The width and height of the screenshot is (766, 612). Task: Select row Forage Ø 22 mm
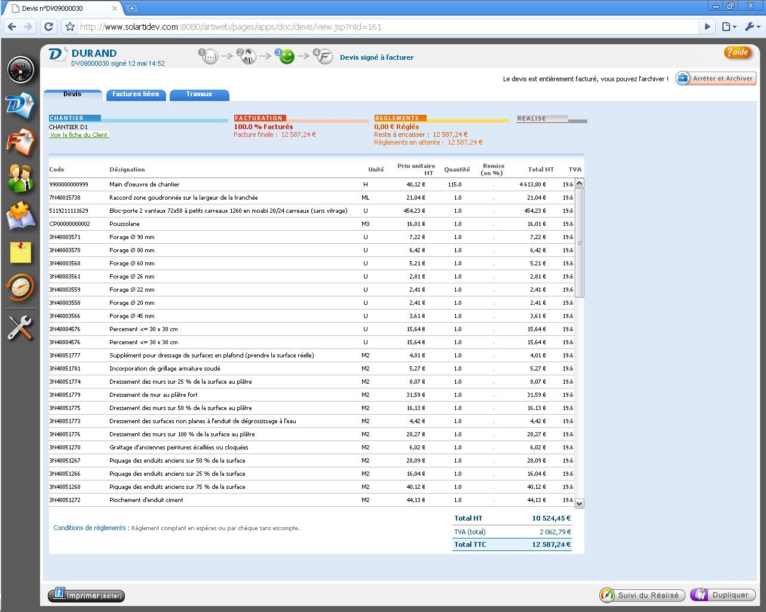point(311,290)
